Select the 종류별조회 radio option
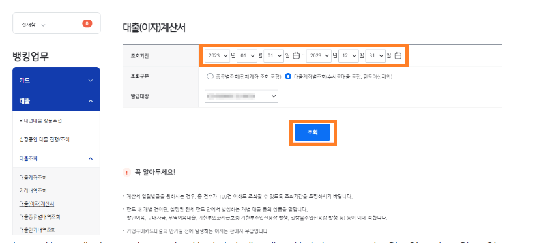The width and height of the screenshot is (537, 243). pos(210,77)
